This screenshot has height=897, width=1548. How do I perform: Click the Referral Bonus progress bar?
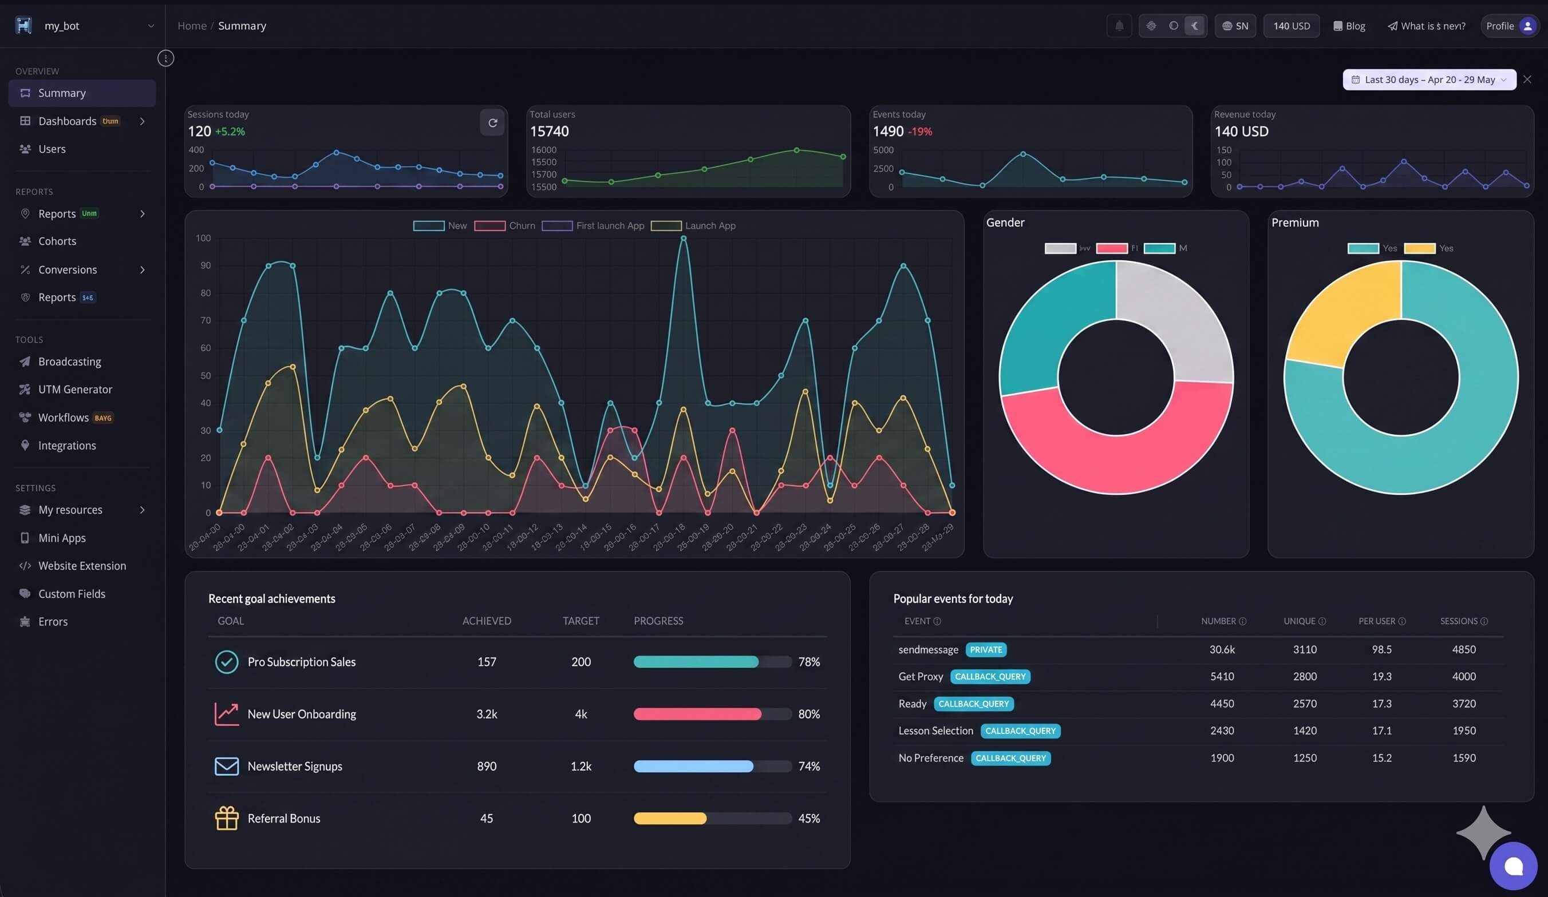pyautogui.click(x=713, y=819)
